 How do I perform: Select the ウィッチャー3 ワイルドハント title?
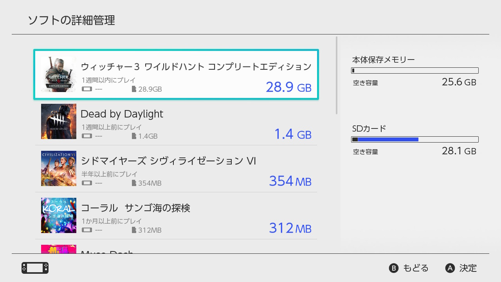click(196, 67)
